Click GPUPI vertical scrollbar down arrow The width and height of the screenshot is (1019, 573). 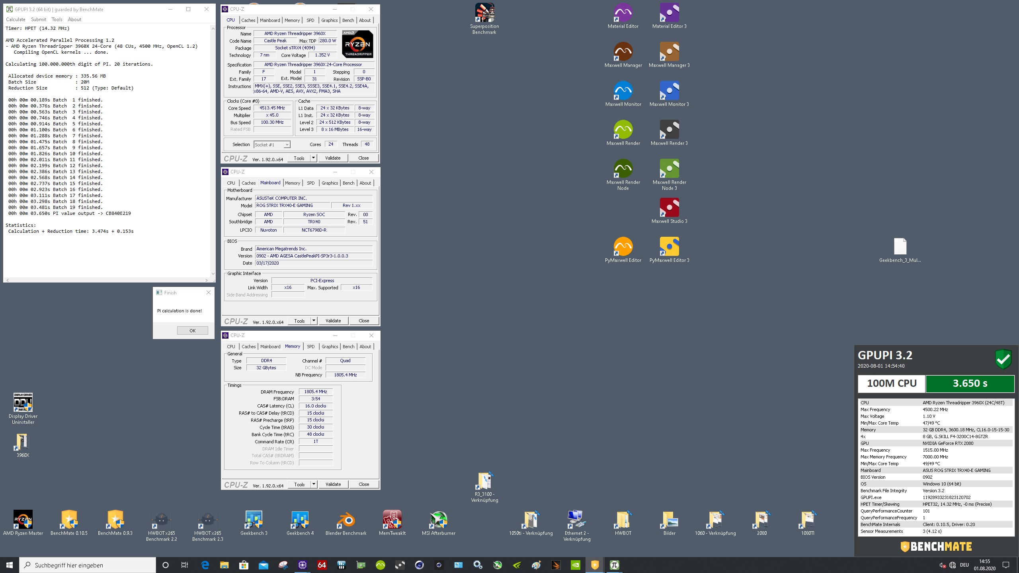tap(213, 274)
